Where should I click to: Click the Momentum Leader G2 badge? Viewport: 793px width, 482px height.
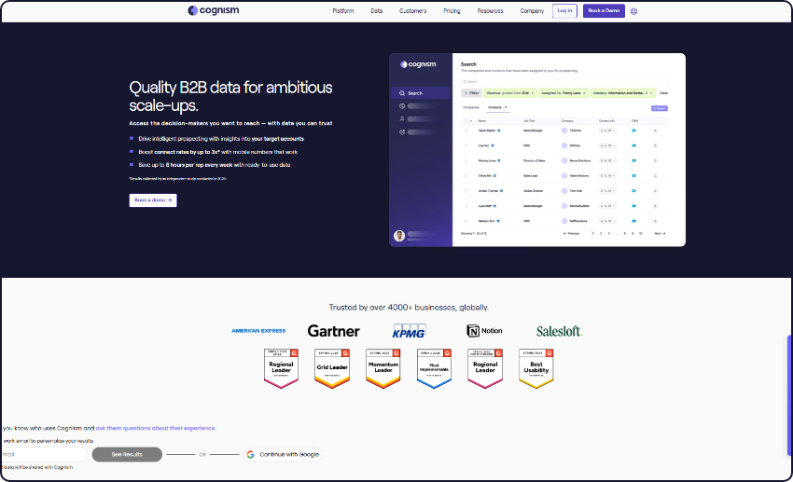tap(383, 368)
